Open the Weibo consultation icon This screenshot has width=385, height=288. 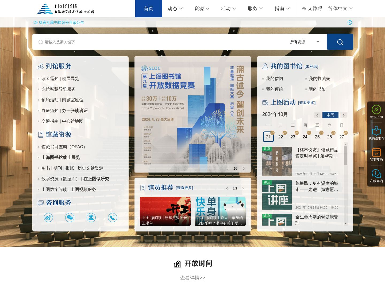pos(48,218)
